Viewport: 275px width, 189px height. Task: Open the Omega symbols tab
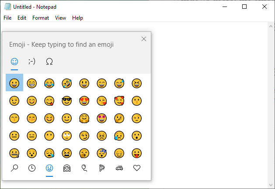[x=49, y=62]
